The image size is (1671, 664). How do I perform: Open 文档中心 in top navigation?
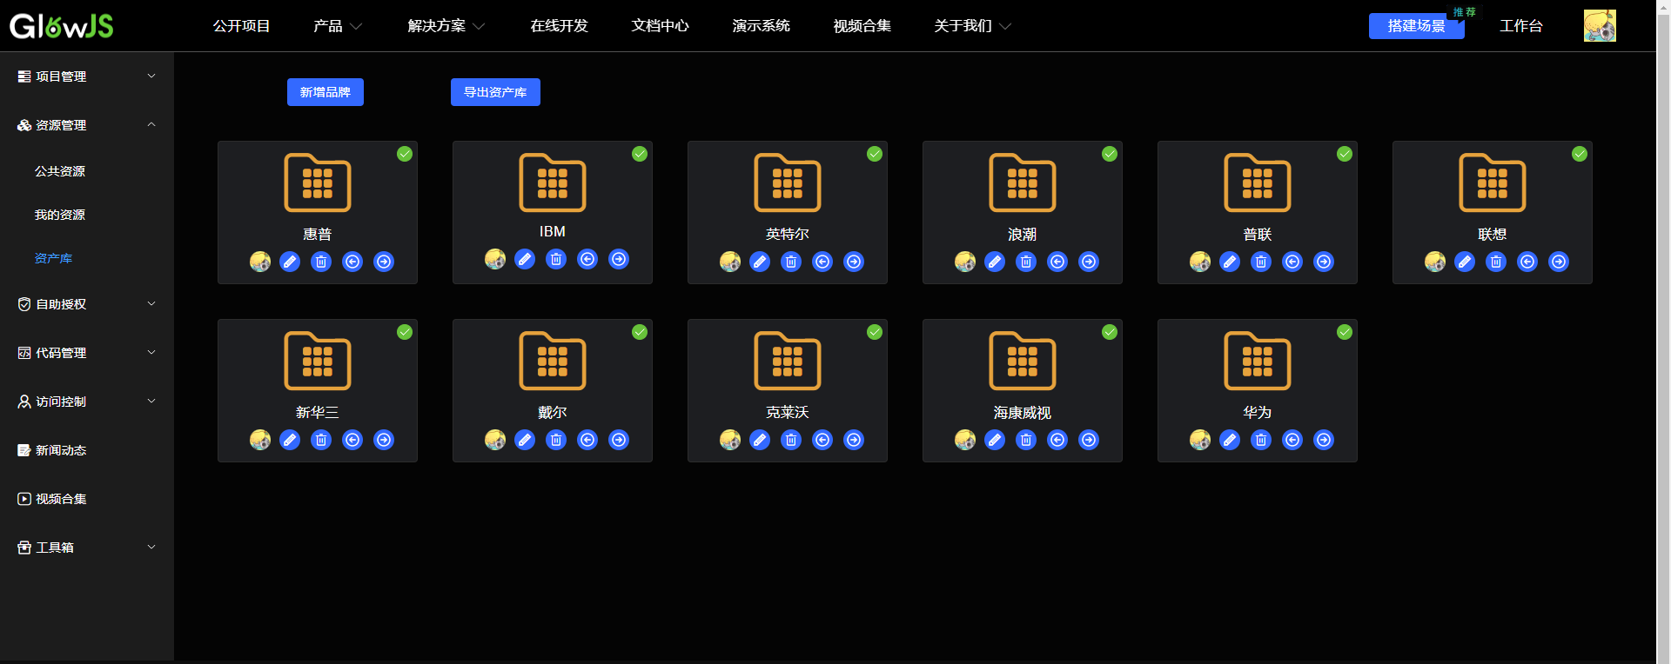click(x=661, y=26)
